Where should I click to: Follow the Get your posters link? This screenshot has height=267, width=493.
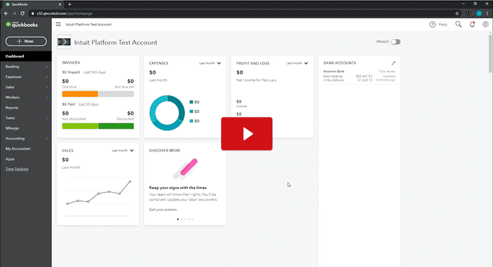[163, 210]
